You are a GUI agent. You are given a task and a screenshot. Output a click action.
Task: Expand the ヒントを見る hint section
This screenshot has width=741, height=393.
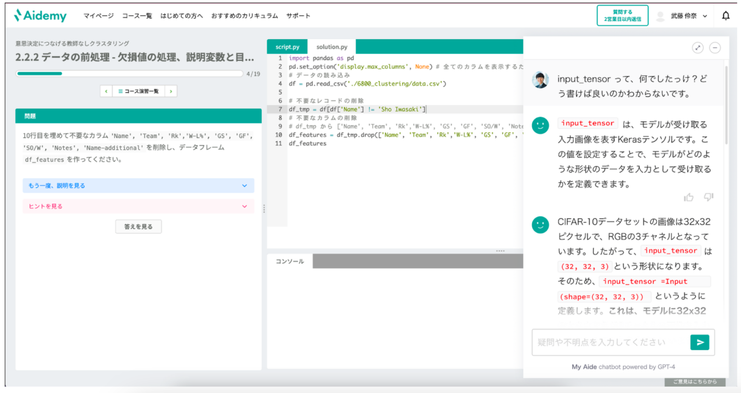tap(138, 206)
